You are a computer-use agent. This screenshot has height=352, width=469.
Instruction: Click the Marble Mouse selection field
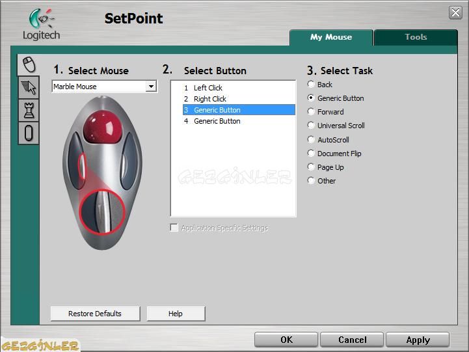(104, 87)
